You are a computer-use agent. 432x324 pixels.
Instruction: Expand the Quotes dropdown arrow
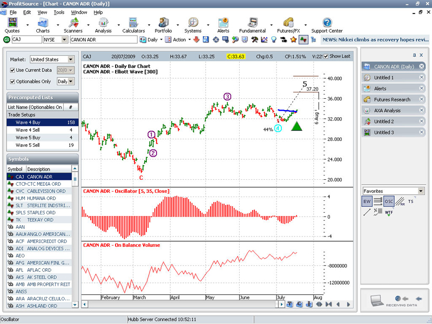coord(28,25)
